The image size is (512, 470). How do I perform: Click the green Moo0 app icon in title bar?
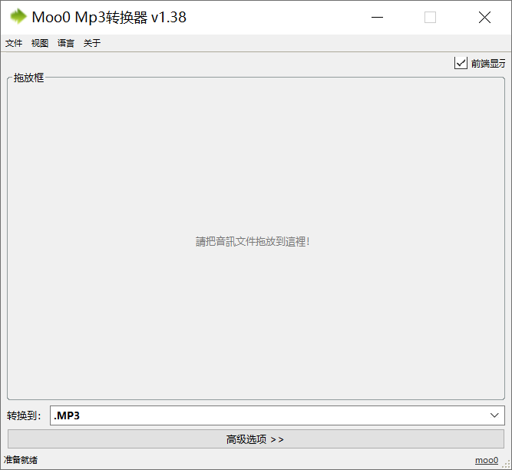tap(18, 17)
